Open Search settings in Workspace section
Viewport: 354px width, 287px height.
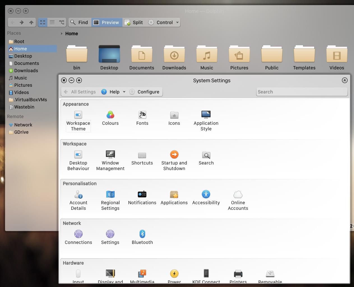point(206,158)
